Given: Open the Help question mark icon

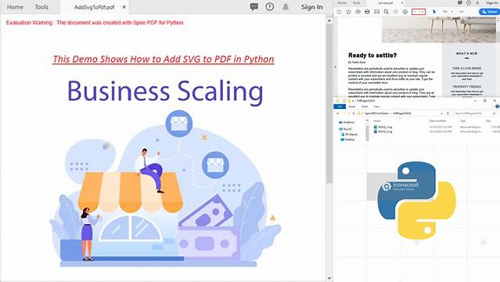Looking at the screenshot, I should click(269, 7).
